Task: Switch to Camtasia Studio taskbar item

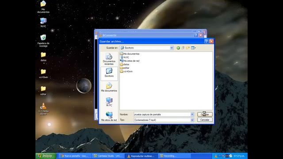Action: (x=108, y=156)
